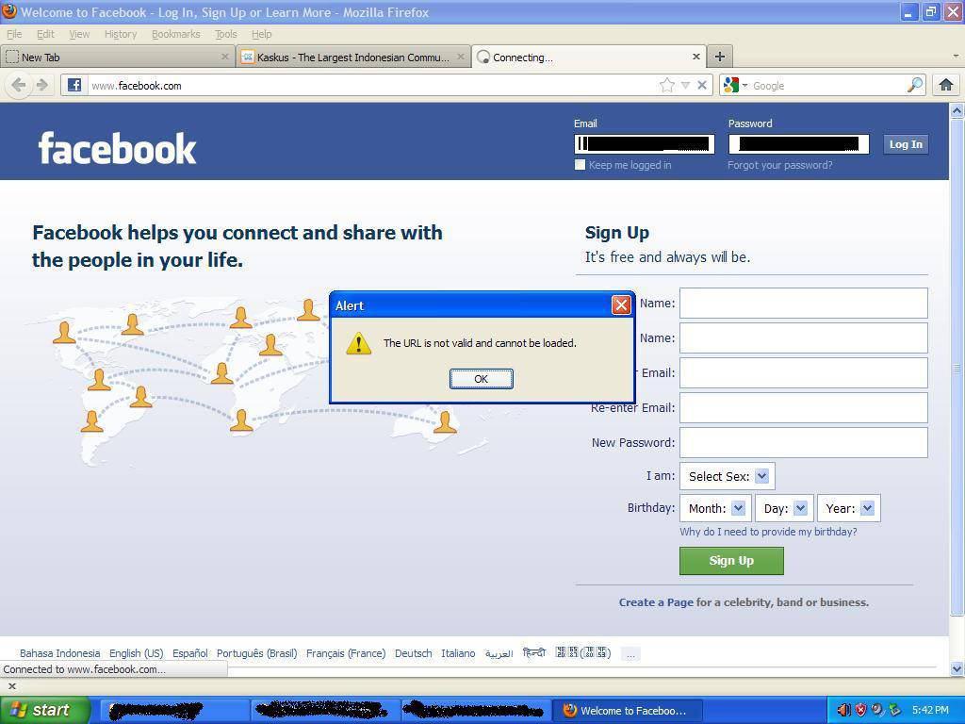Click the green Sign Up button
Image resolution: width=965 pixels, height=724 pixels.
(731, 561)
